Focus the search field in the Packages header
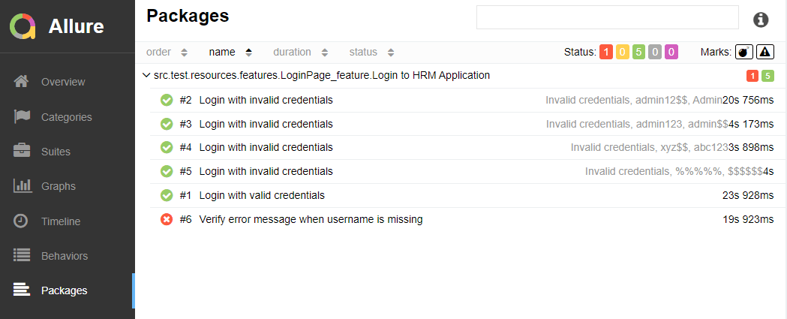 (607, 17)
